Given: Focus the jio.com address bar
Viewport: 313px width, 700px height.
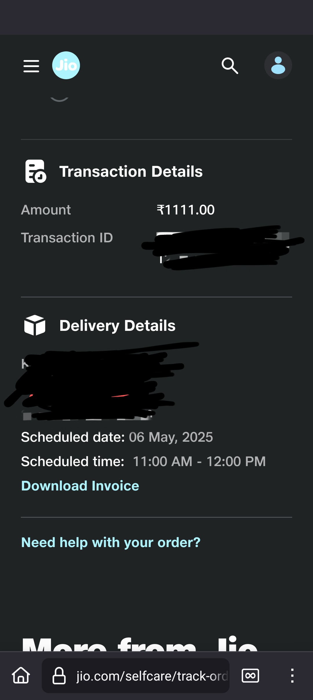Looking at the screenshot, I should 151,676.
